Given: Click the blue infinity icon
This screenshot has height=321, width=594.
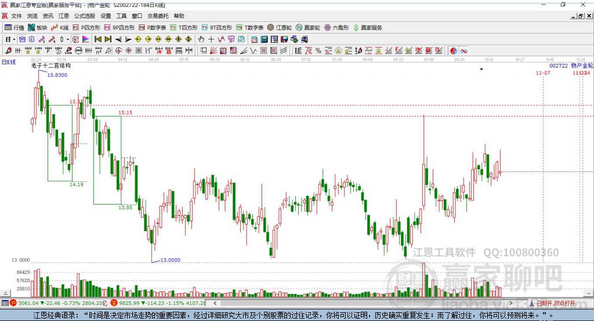Looking at the screenshot, I should coord(463,51).
